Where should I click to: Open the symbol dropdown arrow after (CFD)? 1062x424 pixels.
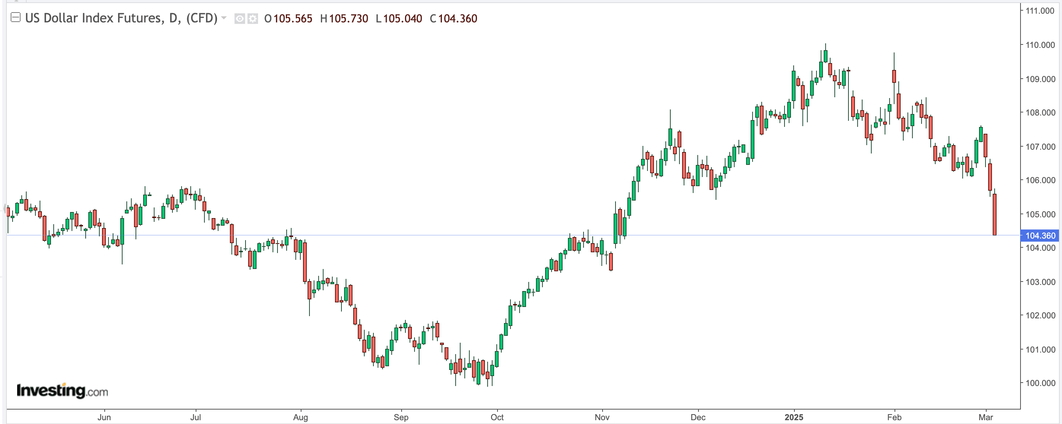point(223,19)
